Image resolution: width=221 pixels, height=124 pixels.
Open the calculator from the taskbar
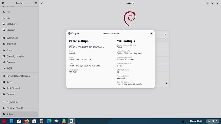(x=41, y=121)
